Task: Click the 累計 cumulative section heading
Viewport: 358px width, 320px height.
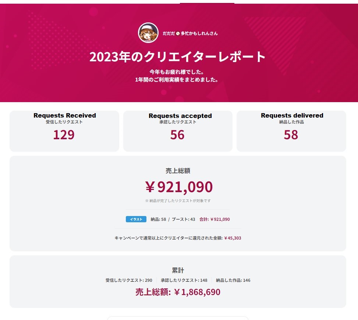Action: (x=178, y=270)
